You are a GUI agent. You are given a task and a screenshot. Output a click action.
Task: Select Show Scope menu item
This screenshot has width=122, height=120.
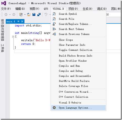78,40
